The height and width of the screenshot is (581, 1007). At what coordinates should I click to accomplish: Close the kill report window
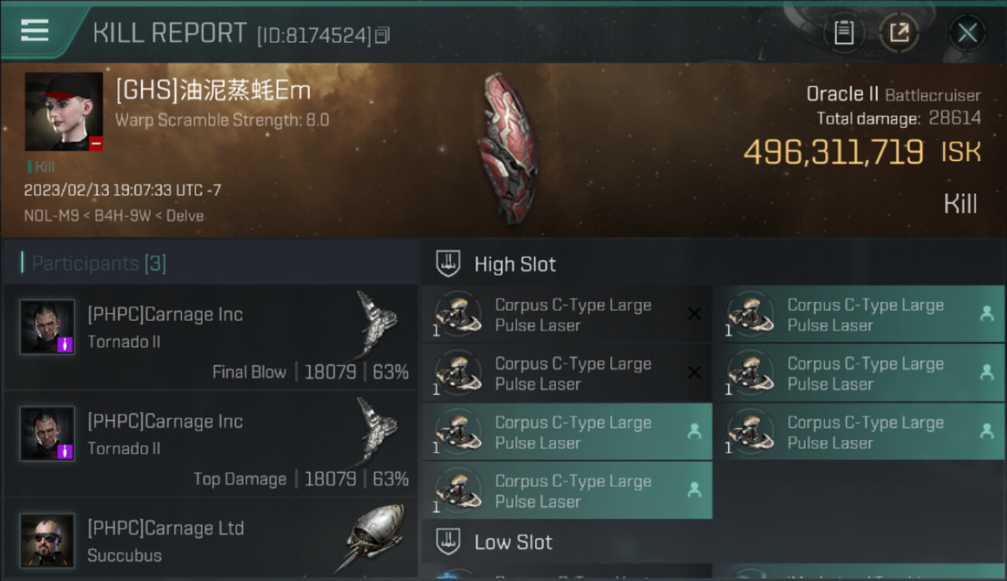[x=967, y=33]
